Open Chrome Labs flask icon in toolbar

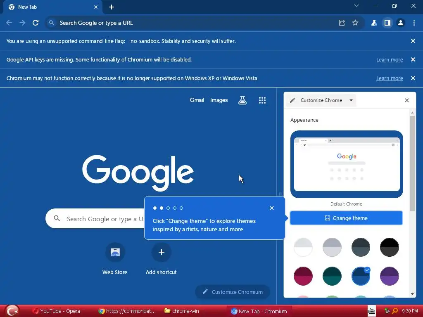(374, 23)
